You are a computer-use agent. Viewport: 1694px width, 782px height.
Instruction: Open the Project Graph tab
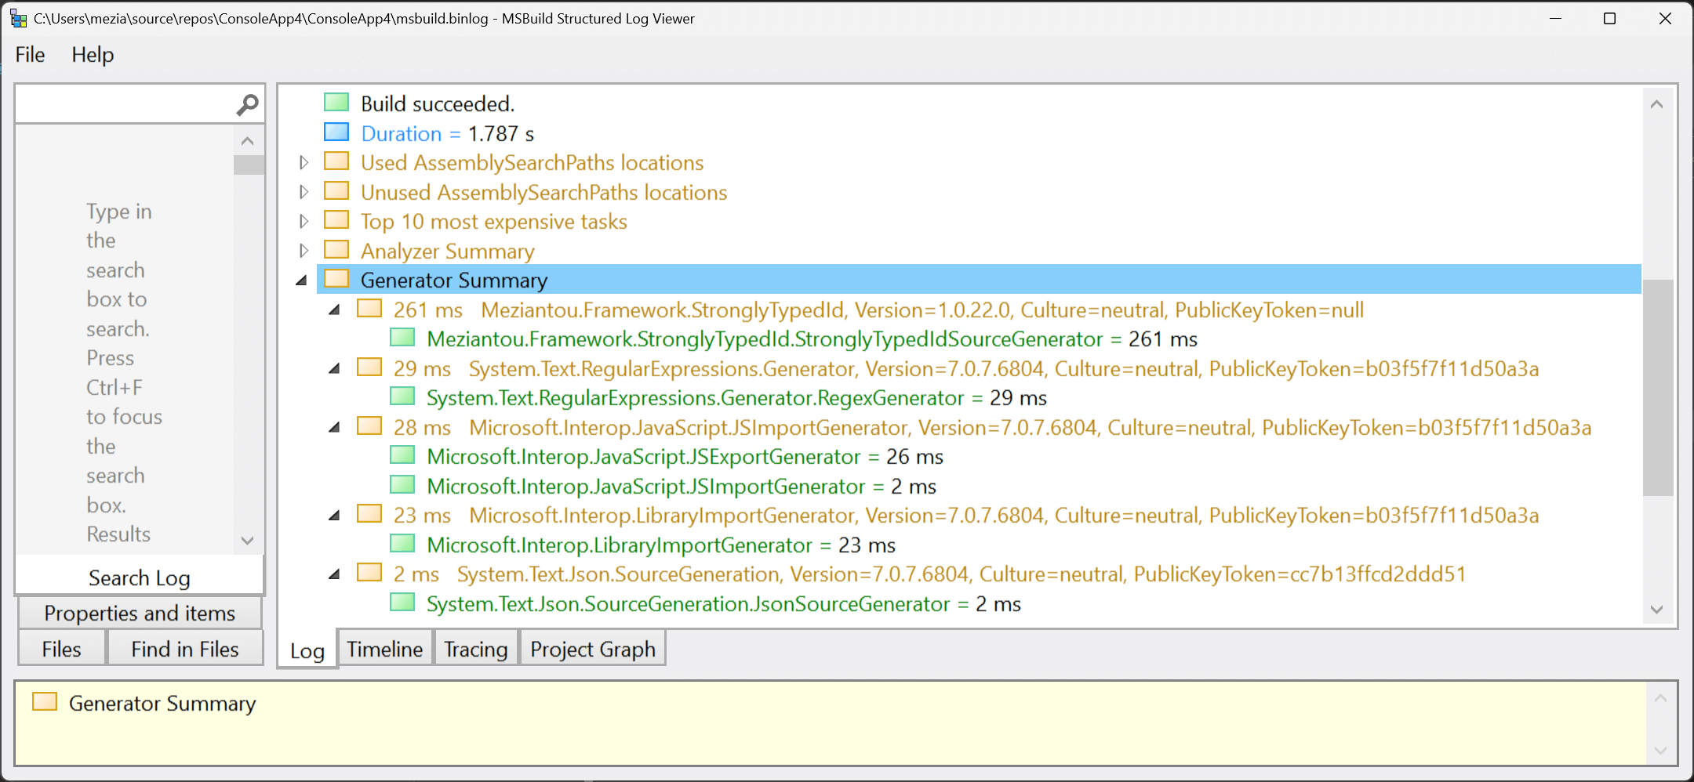pyautogui.click(x=592, y=649)
